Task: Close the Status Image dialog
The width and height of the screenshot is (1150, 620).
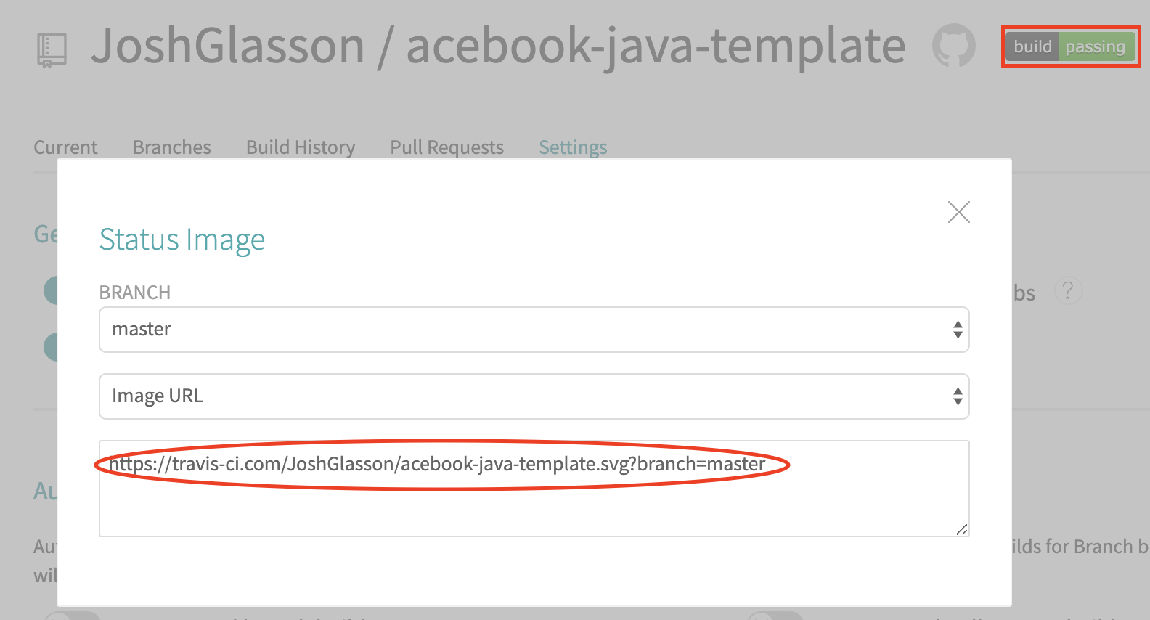Action: (958, 212)
